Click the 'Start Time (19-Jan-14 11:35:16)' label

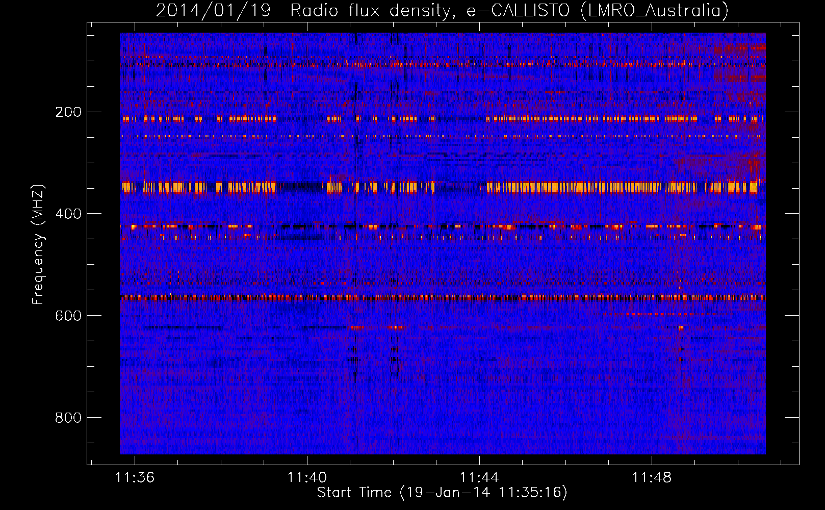point(442,493)
